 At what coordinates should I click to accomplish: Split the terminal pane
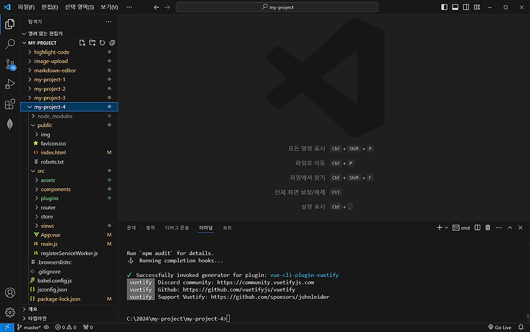[x=477, y=228]
